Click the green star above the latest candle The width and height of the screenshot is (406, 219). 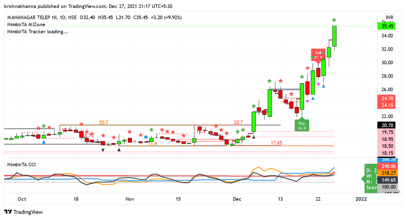(334, 20)
